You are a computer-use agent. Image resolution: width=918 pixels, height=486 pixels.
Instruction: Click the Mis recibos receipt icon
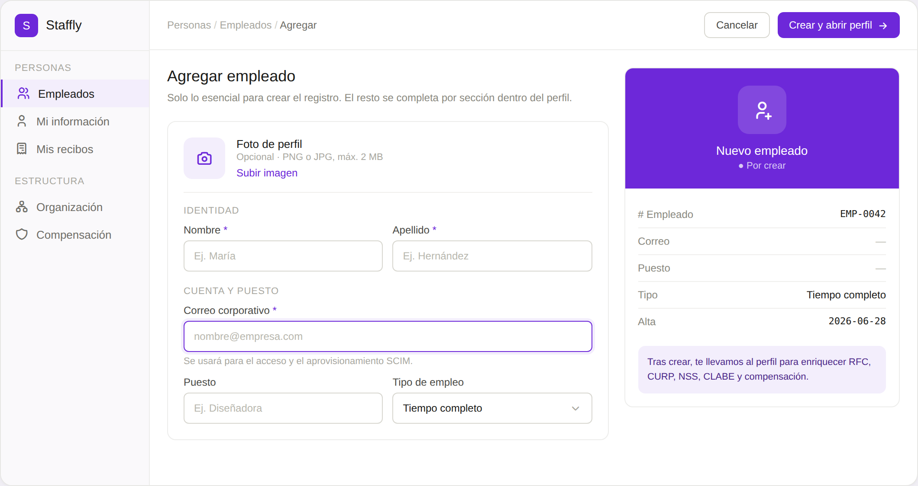[22, 149]
